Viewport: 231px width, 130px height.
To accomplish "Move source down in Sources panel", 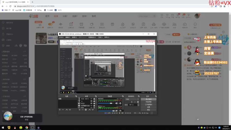I will [x=93, y=110].
